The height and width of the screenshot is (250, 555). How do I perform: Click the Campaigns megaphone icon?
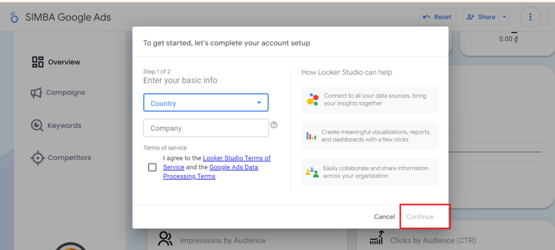click(36, 93)
